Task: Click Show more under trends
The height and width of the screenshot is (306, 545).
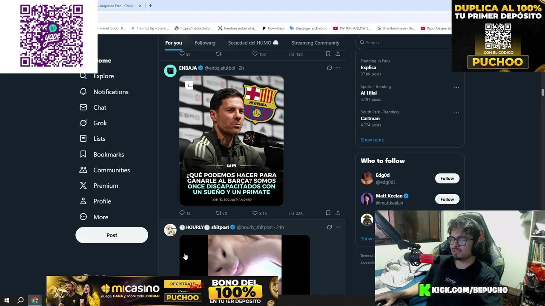Action: pos(372,140)
